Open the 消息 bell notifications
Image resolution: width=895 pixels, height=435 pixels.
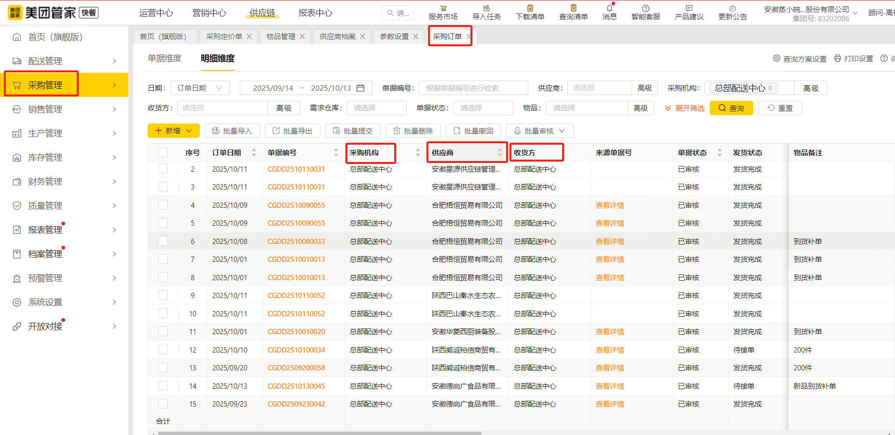(609, 8)
